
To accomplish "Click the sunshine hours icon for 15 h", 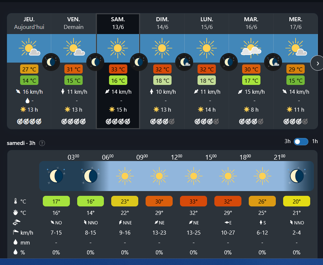I will click(112, 109).
